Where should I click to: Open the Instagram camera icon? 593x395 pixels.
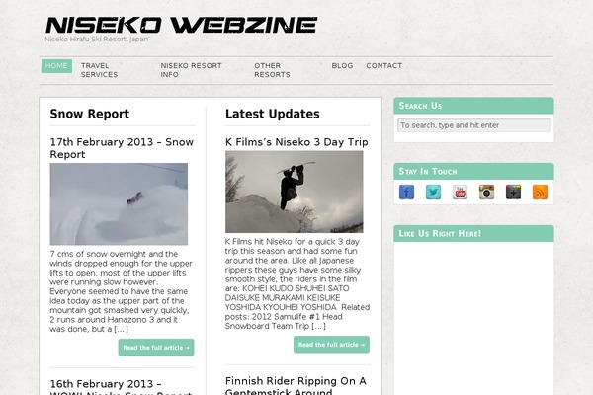tap(486, 192)
